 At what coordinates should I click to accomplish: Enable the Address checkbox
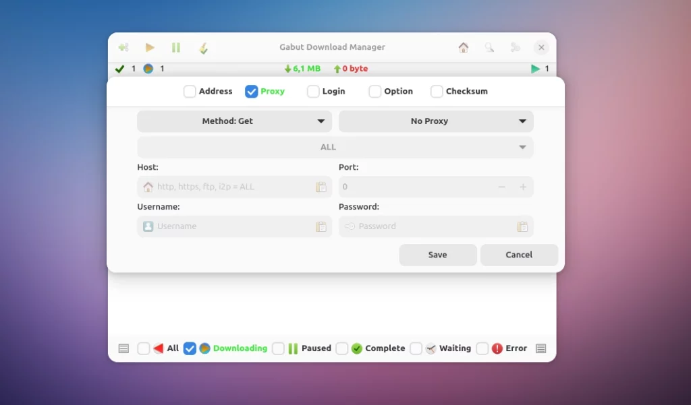189,91
